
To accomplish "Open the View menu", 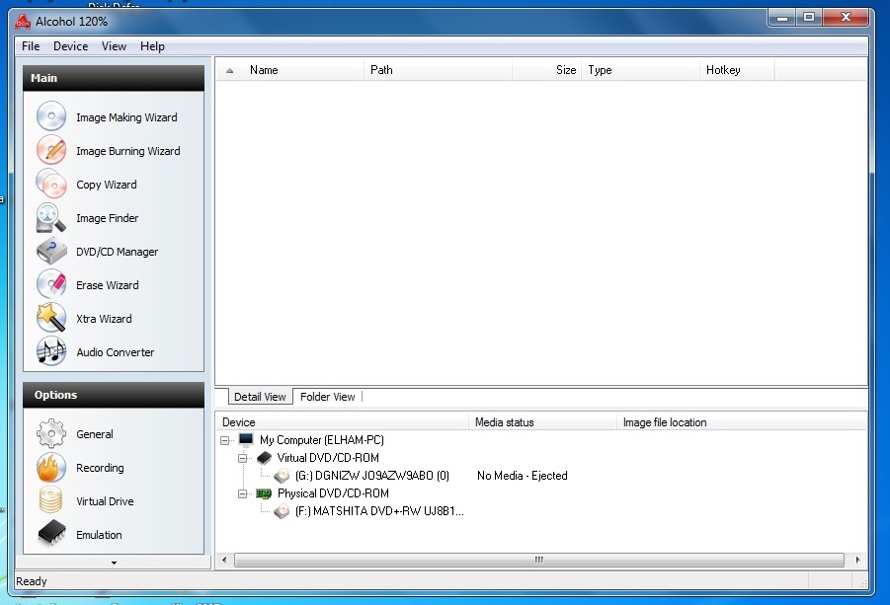I will [114, 46].
